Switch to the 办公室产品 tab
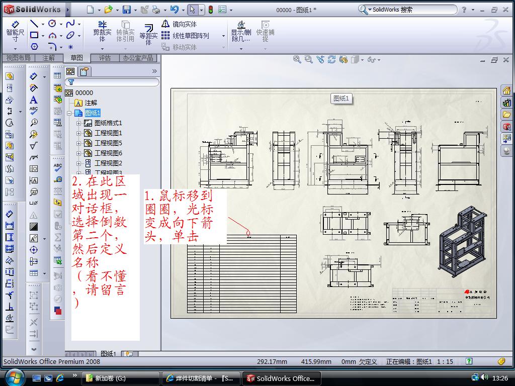Screen dimensions: 515x386 tap(138, 58)
